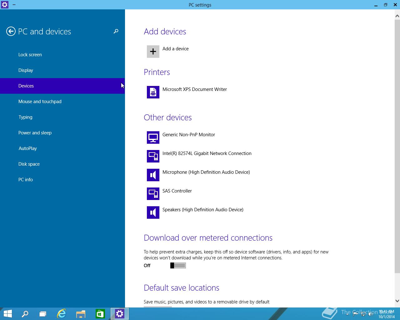This screenshot has height=320, width=400.
Task: Click Microphone (High Definition Audio Device) text
Action: tap(206, 172)
